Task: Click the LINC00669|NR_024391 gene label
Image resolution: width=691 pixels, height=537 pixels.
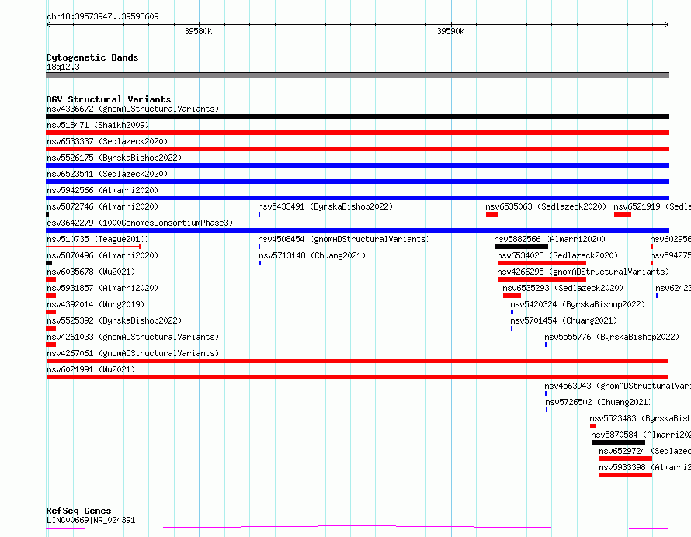Action: 91,520
